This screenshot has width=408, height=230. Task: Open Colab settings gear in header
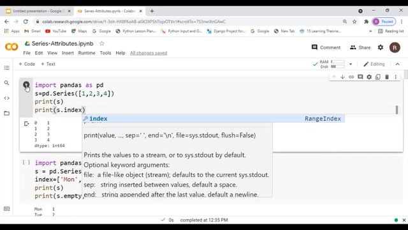pos(381,47)
